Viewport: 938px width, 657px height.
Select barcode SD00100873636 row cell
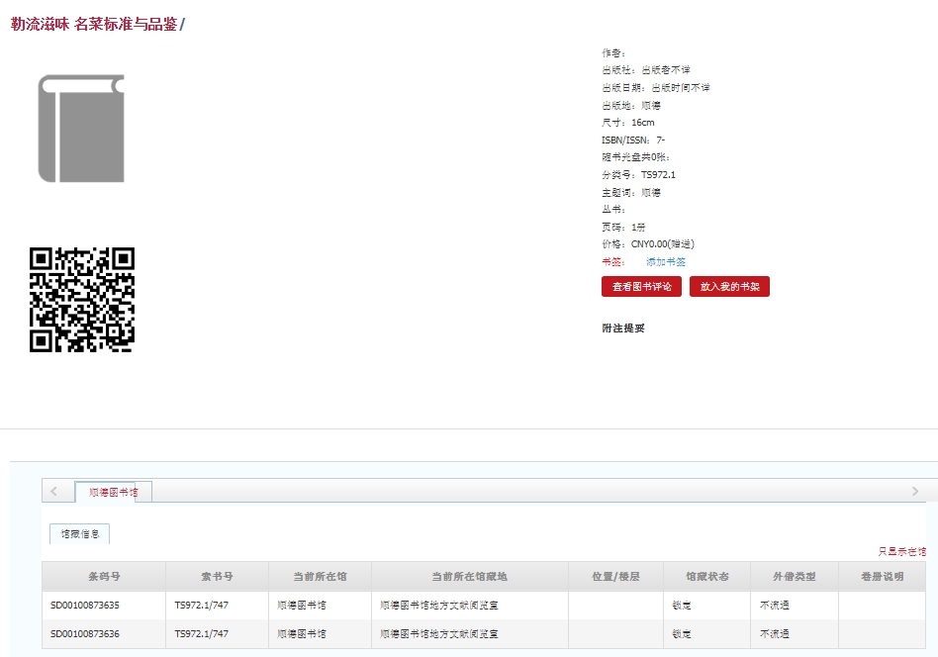85,634
